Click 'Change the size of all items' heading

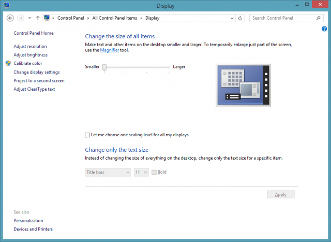point(119,36)
